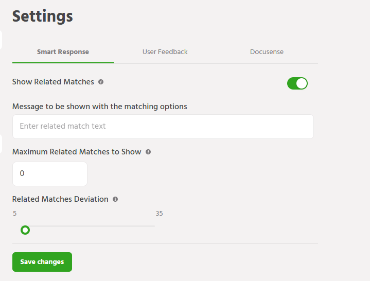
Task: Click the 'Message to be shown' label
Action: [x=99, y=107]
